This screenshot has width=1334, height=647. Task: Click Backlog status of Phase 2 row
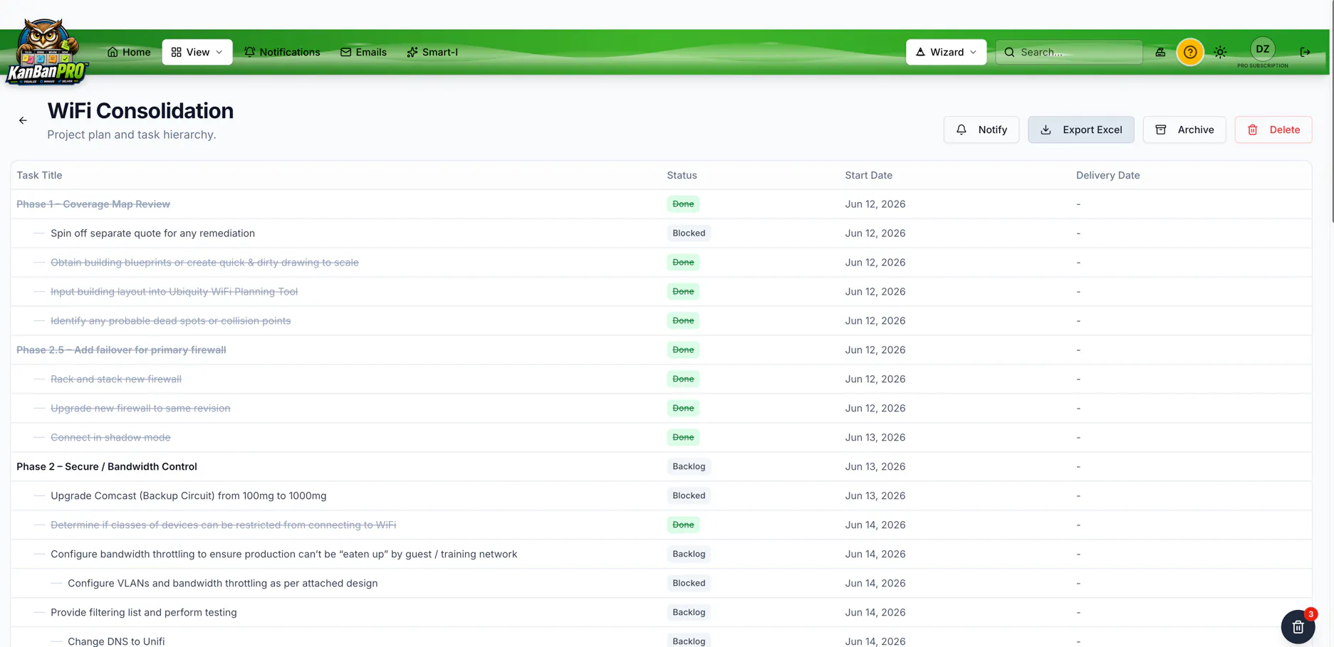tap(689, 467)
